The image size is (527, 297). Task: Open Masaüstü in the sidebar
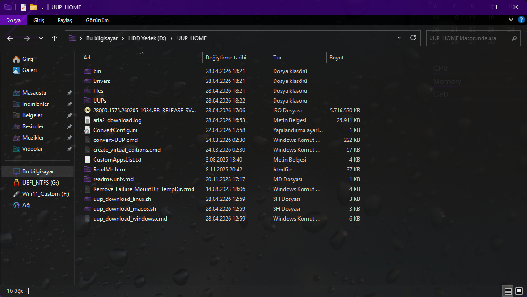(34, 93)
